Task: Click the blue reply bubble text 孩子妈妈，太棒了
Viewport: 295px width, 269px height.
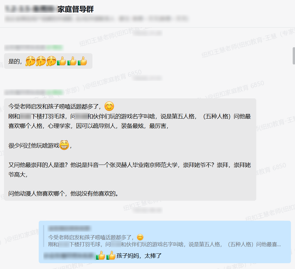Action: (x=139, y=256)
